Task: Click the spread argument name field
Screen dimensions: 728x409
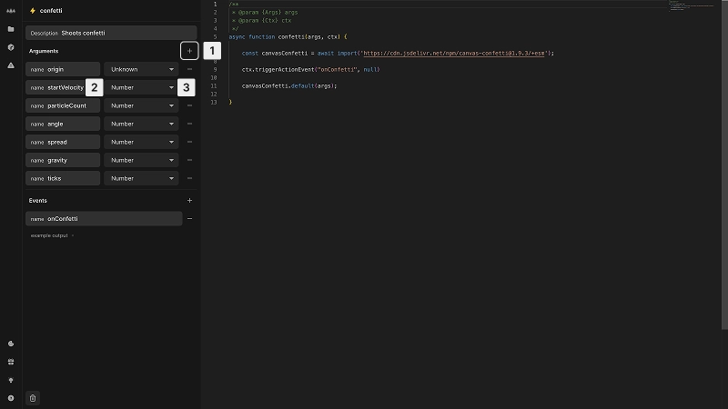Action: tap(63, 142)
